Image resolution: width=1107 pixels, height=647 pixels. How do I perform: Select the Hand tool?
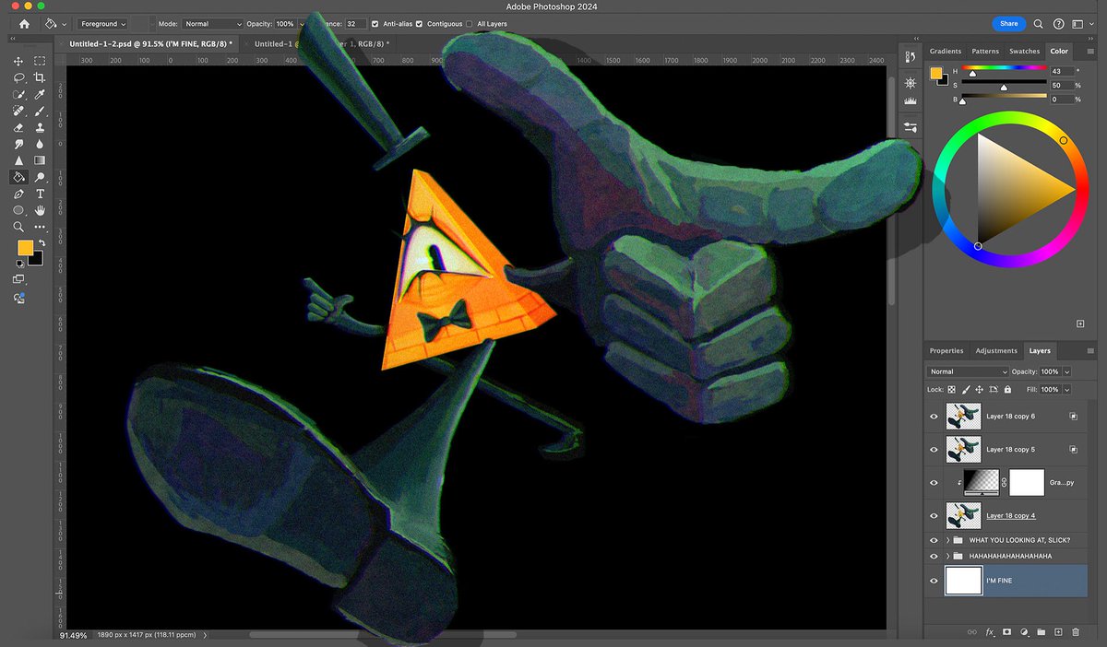tap(40, 210)
